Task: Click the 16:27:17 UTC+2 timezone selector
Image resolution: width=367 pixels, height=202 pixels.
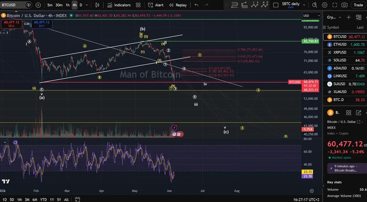Action: pyautogui.click(x=306, y=200)
